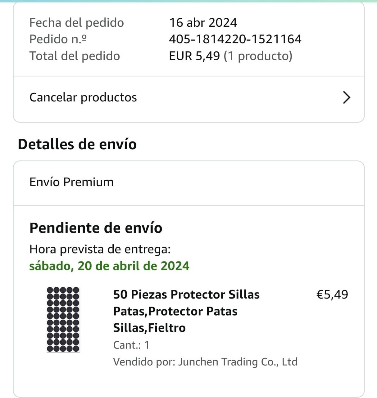Screen dimensions: 377x398
Task: Click the Hora prevista de entrega label
Action: point(100,249)
